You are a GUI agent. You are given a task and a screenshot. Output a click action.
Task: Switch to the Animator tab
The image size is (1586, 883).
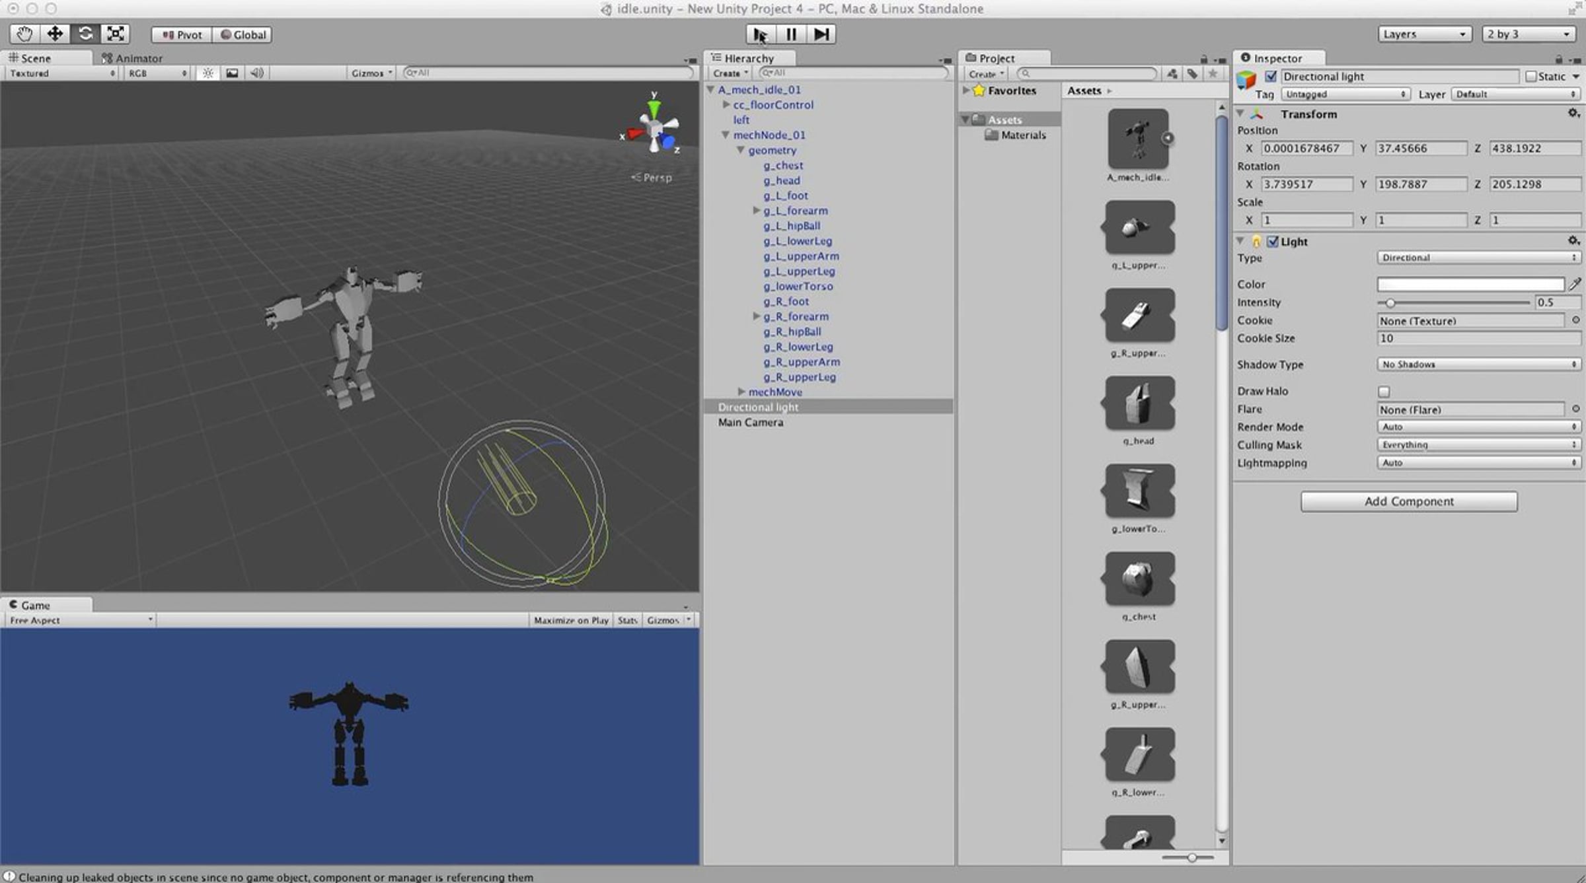pos(132,58)
